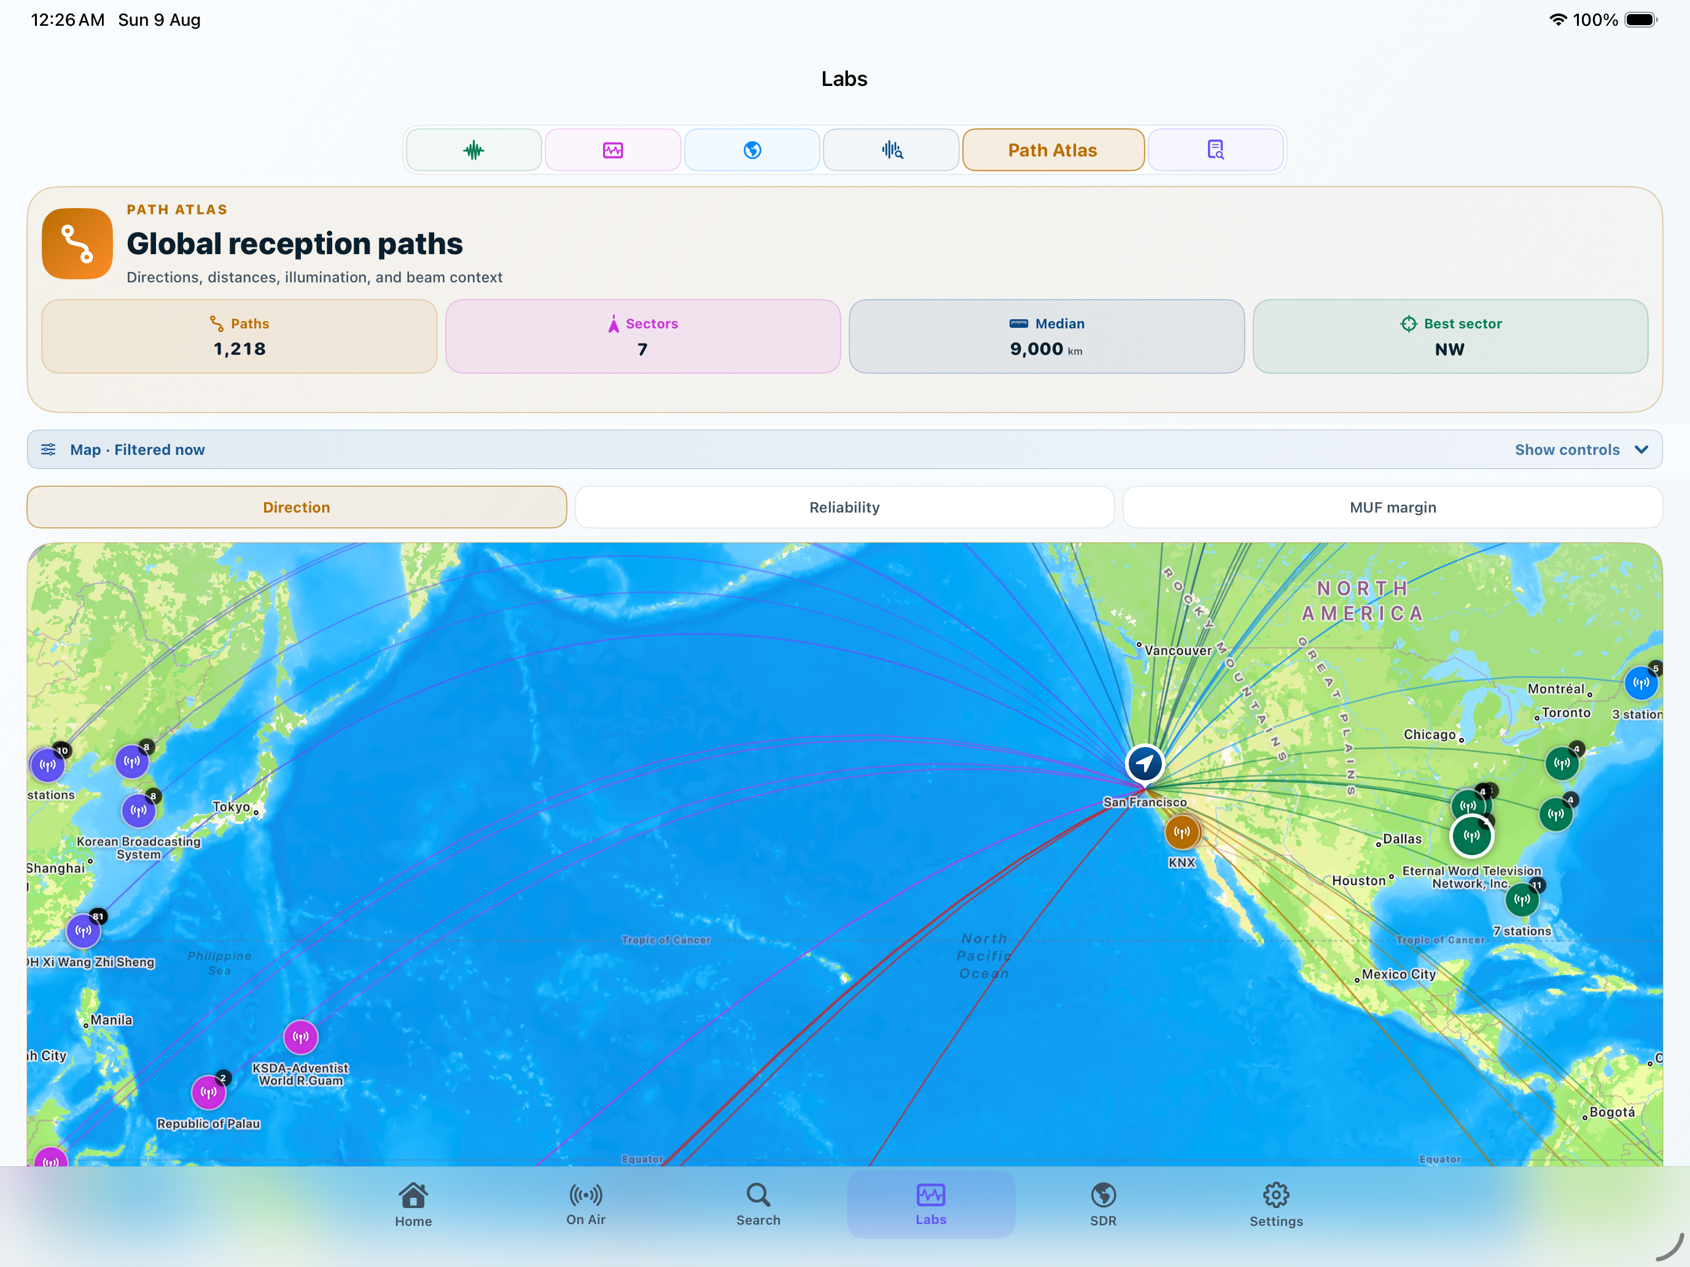Tap the 12:26 AM clock
The image size is (1690, 1267).
pos(68,20)
